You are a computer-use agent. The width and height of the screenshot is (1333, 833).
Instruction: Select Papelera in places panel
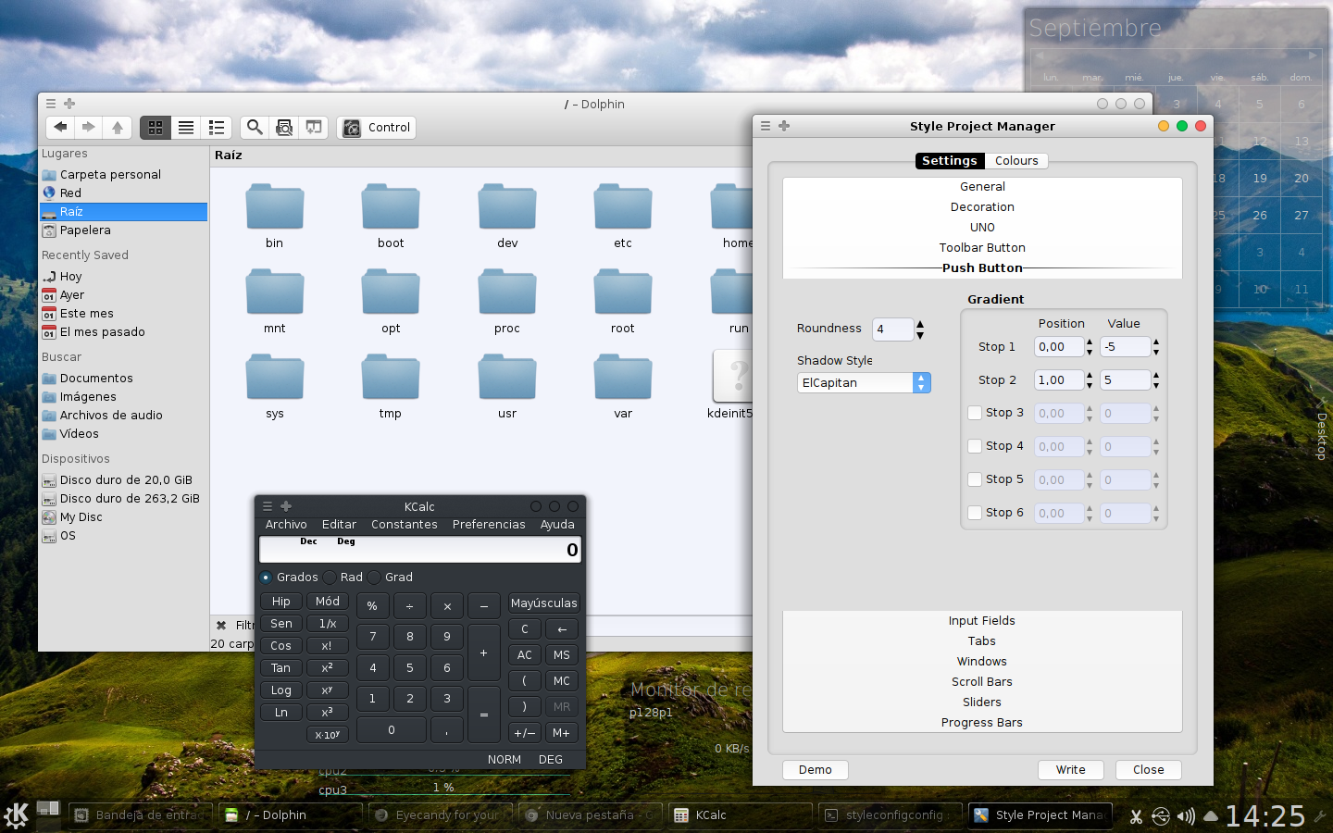124,230
